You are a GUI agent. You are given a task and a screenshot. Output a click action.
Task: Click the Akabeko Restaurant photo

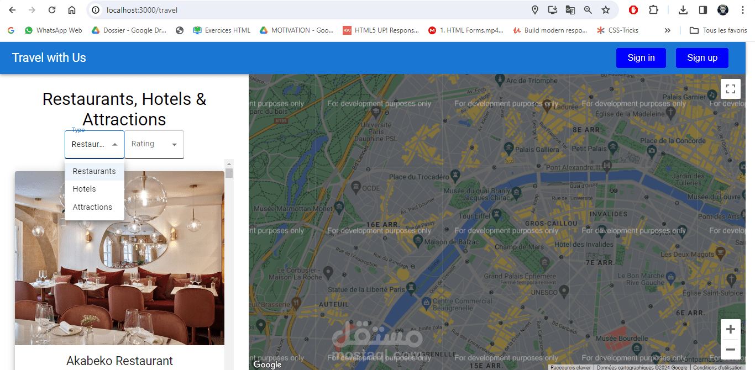(119, 258)
